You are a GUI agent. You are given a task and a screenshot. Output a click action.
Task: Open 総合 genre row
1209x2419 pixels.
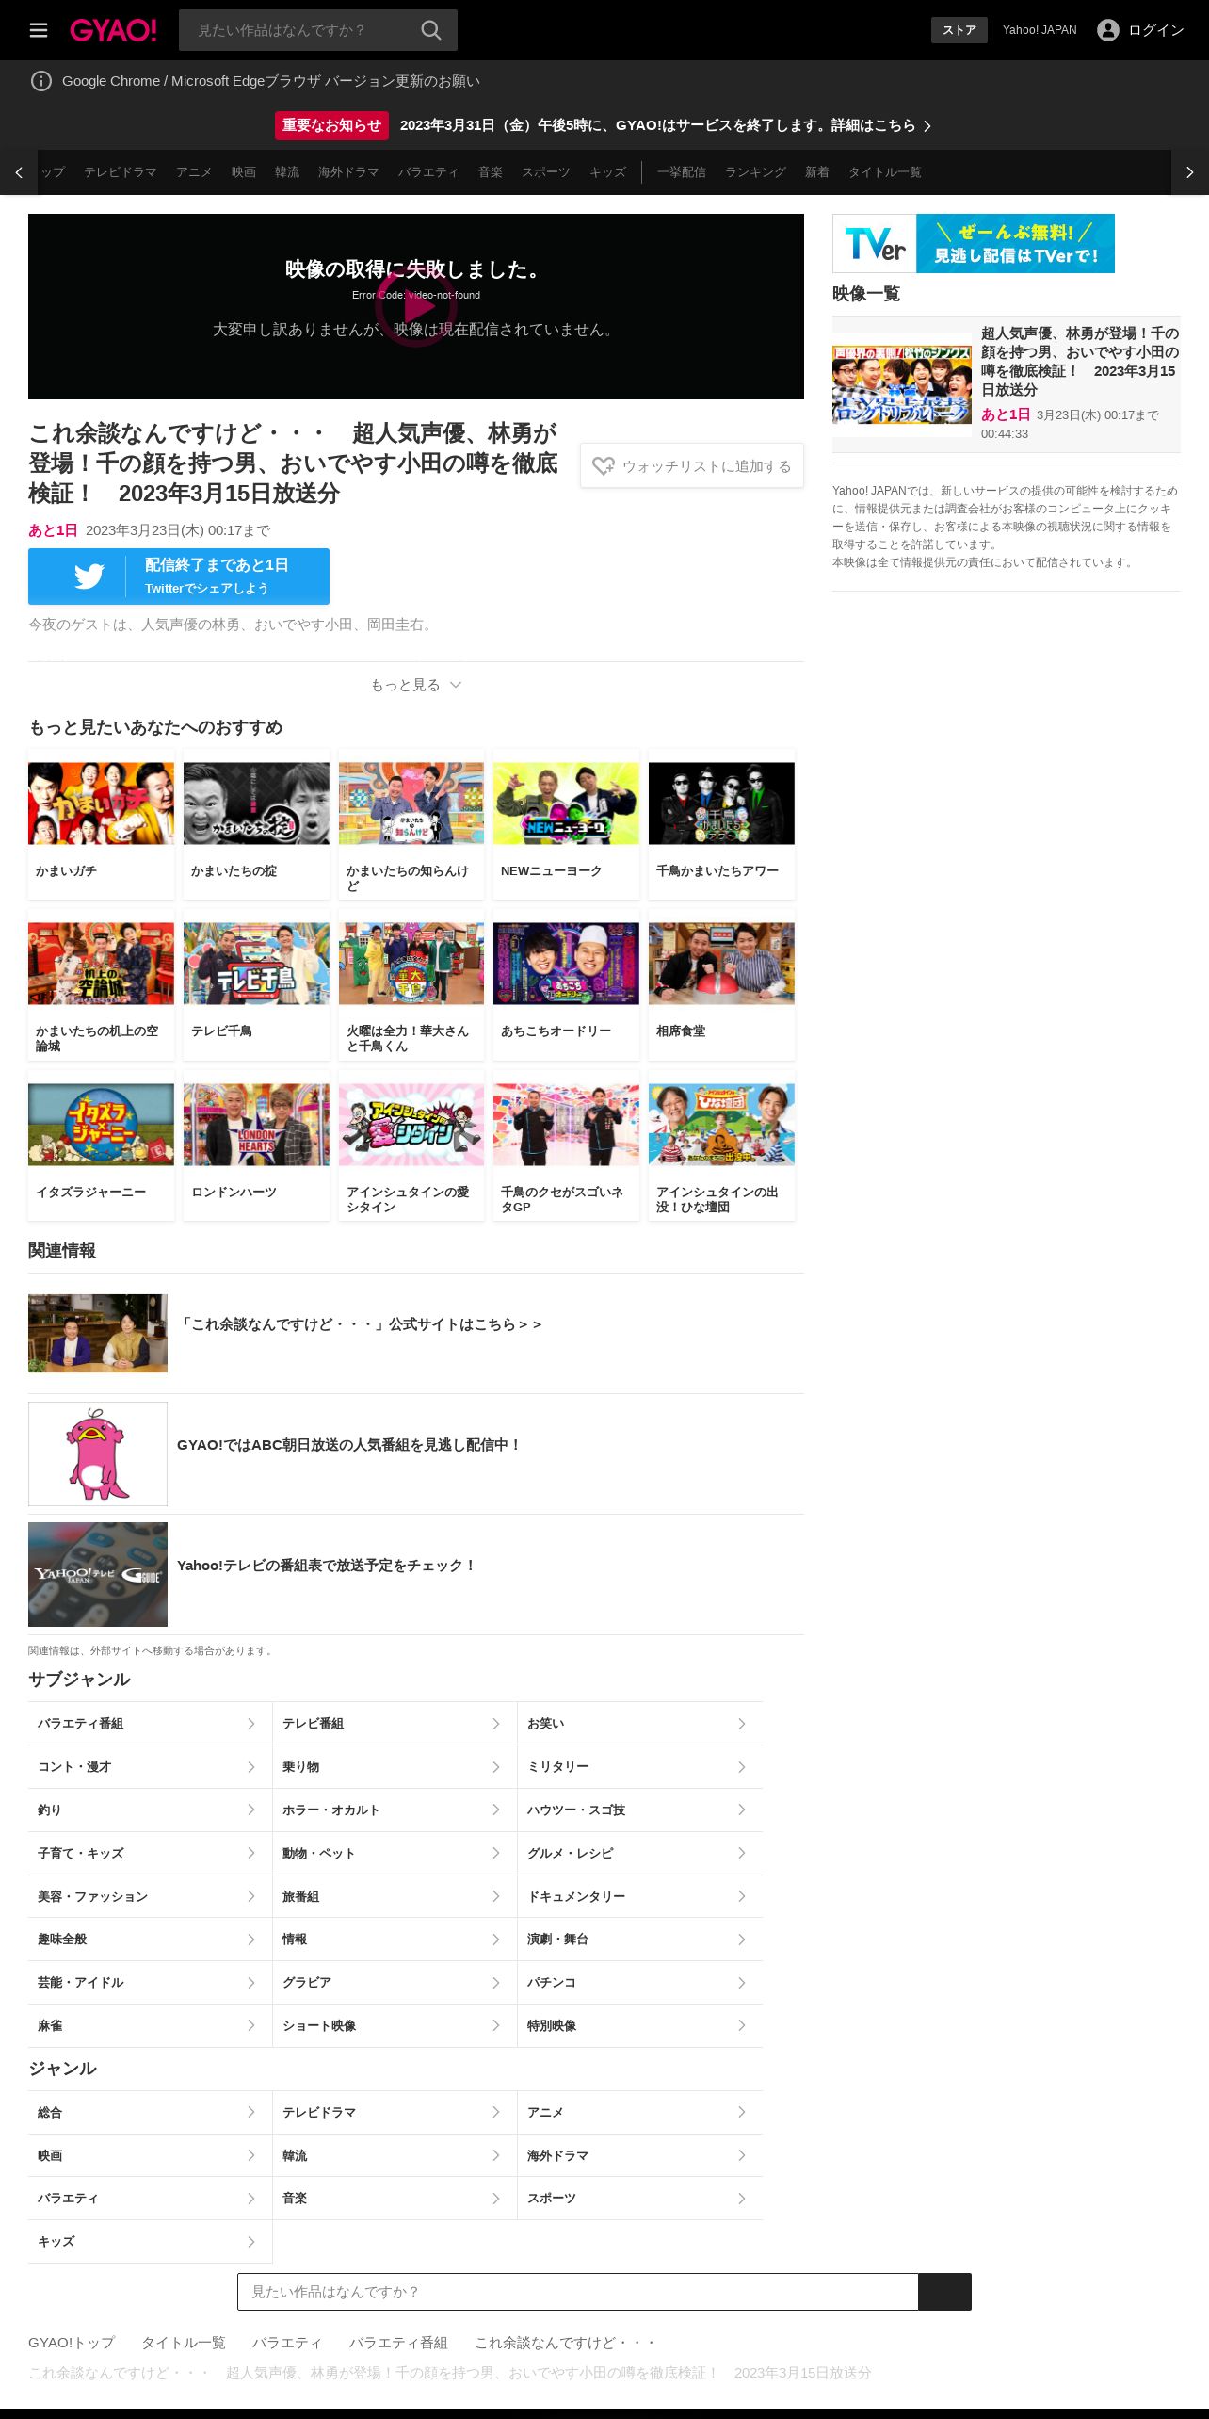coord(150,2112)
